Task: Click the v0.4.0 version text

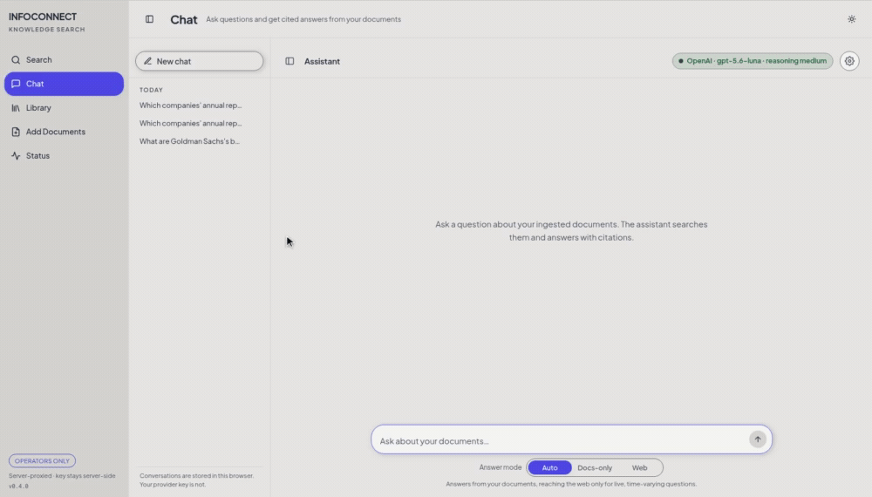Action: (18, 487)
